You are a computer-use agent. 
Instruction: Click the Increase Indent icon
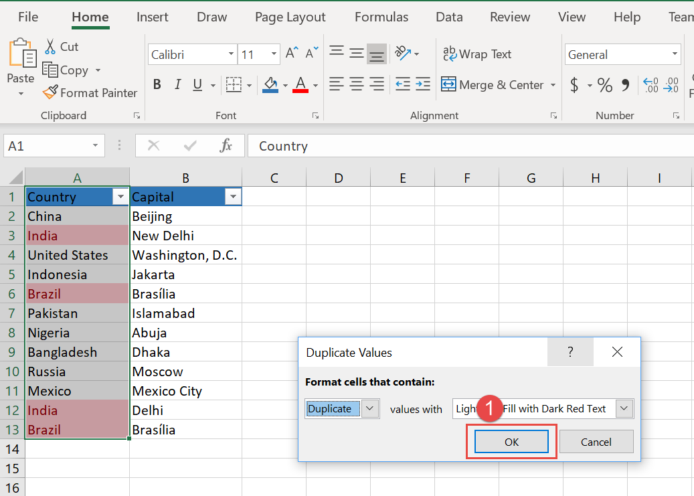click(423, 84)
